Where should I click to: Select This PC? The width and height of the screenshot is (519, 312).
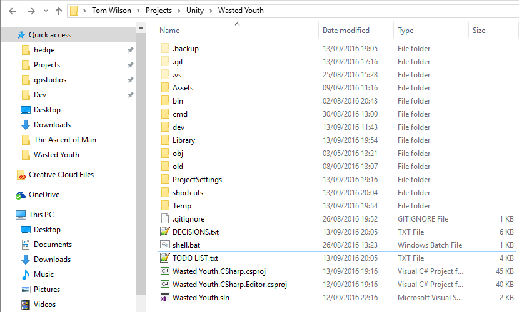pyautogui.click(x=41, y=215)
